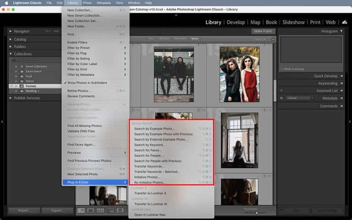The image size is (352, 220).
Task: Click the filter lock icon
Action: (273, 39)
